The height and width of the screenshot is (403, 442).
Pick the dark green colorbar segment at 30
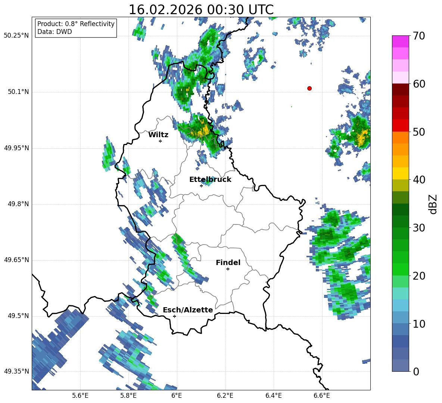click(400, 221)
